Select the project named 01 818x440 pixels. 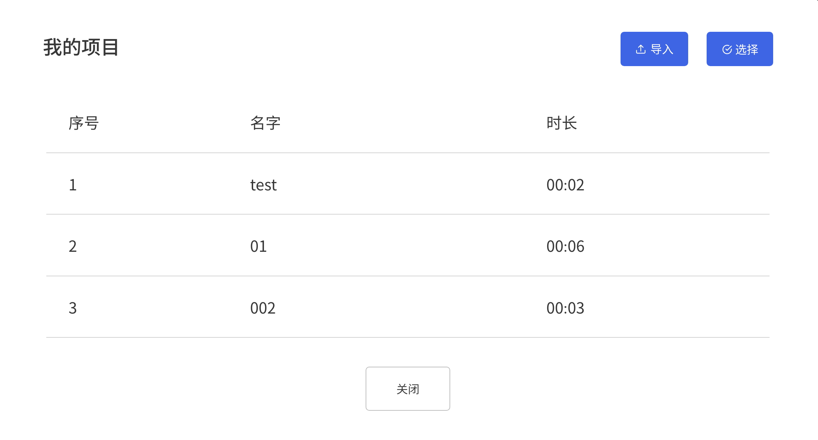(x=258, y=246)
